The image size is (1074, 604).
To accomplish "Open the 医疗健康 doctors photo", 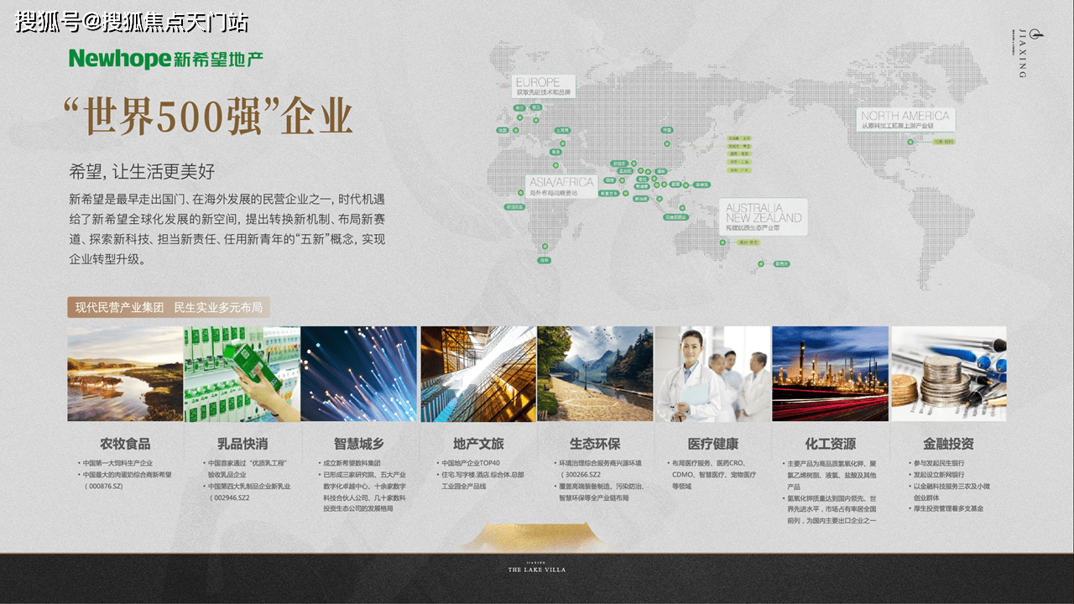I will click(712, 373).
